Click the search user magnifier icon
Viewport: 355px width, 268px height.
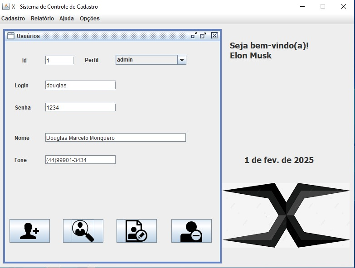pyautogui.click(x=83, y=231)
